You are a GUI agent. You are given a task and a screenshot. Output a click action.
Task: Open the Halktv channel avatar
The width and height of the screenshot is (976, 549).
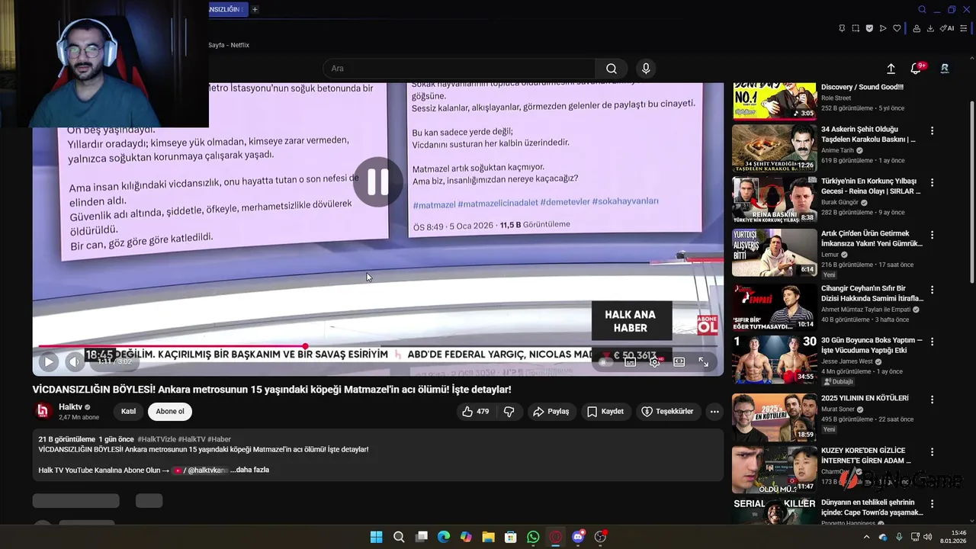tap(44, 411)
